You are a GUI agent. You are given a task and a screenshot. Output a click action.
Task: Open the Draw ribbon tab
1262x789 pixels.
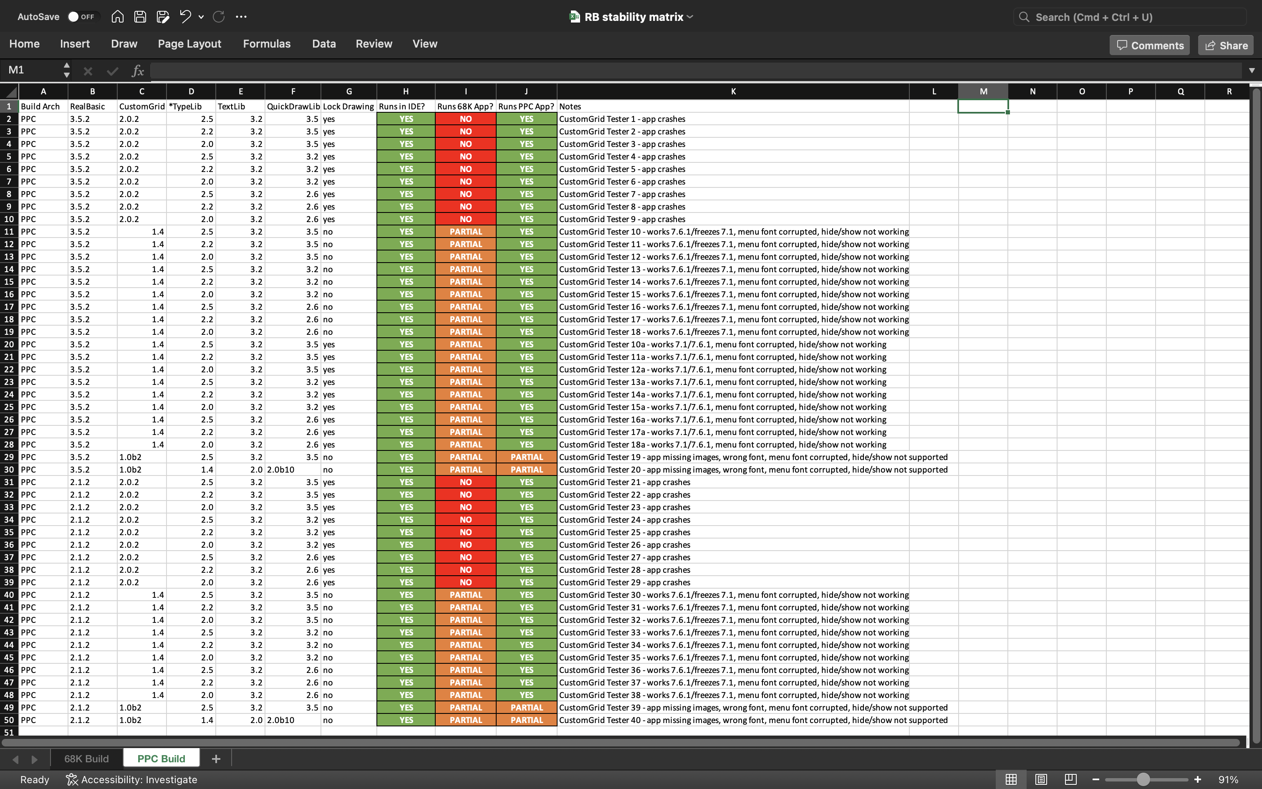[124, 44]
